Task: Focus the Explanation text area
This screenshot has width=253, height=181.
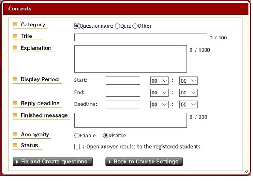Action: coord(130,59)
